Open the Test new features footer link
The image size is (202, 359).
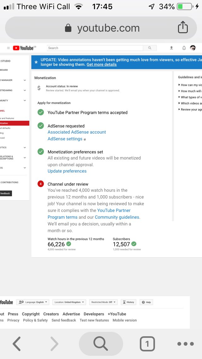pos(94,320)
